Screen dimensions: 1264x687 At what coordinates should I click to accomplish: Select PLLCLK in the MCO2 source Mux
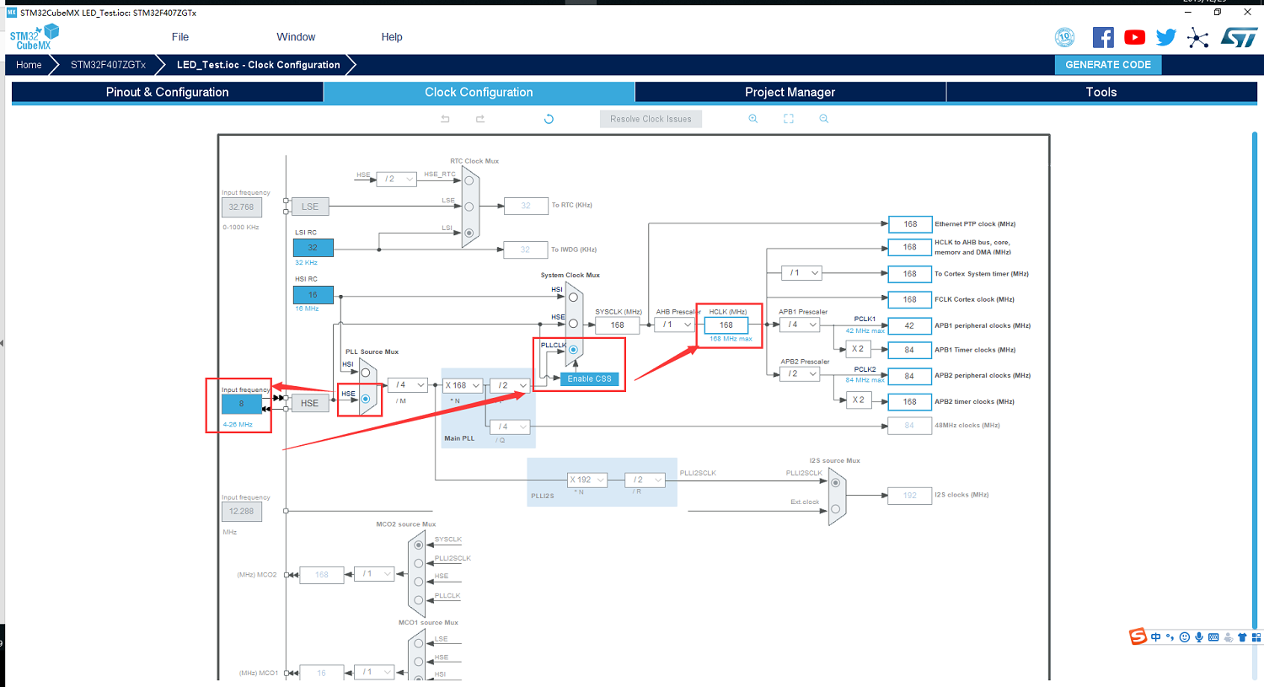coord(419,600)
